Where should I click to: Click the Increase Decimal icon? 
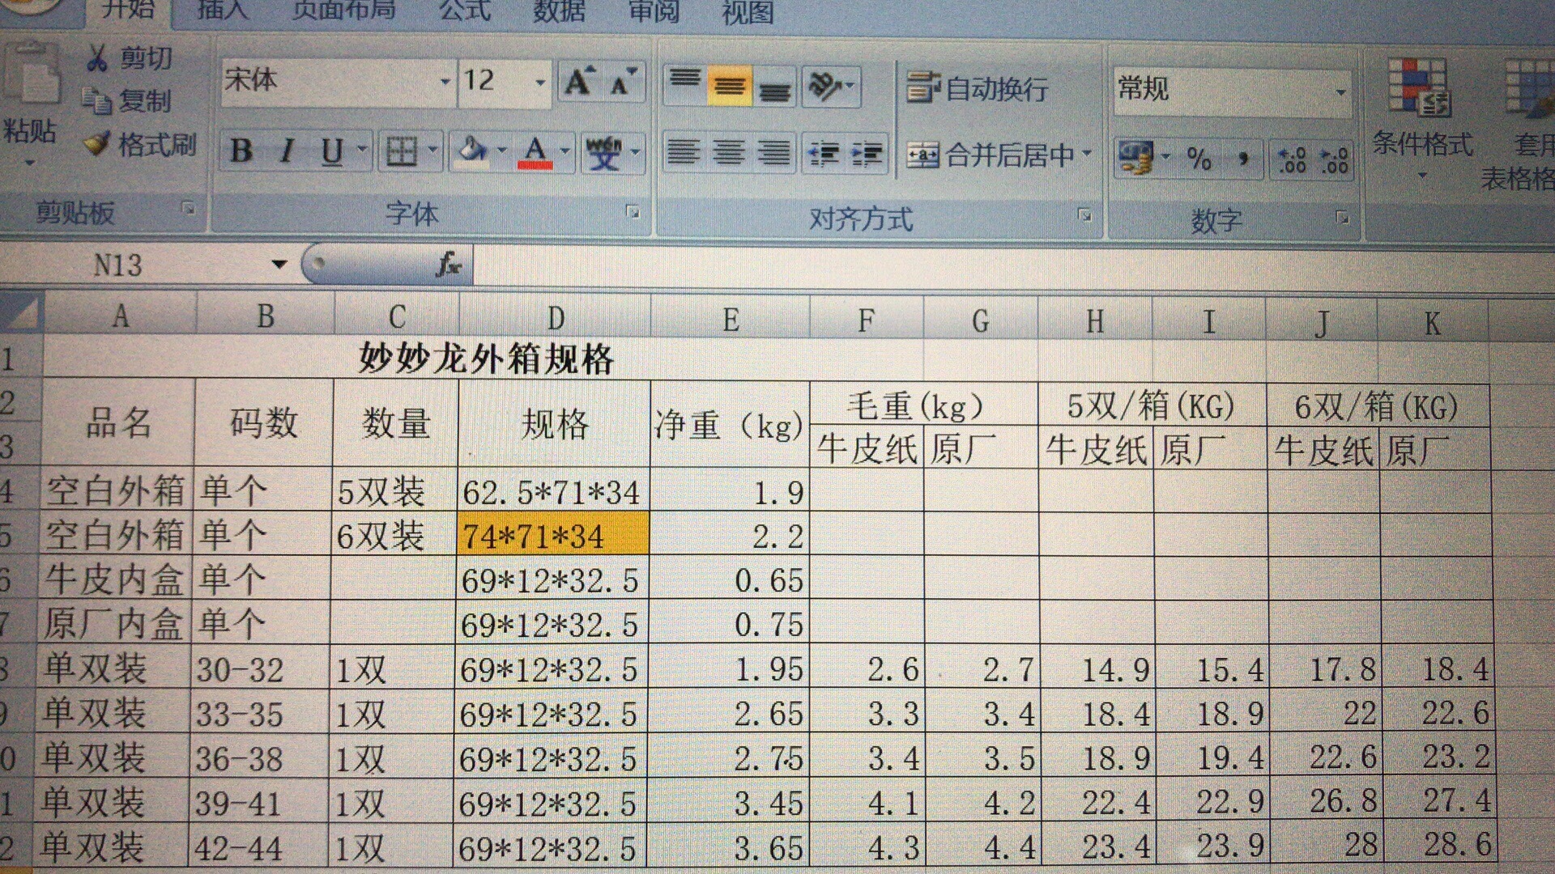pyautogui.click(x=1291, y=159)
